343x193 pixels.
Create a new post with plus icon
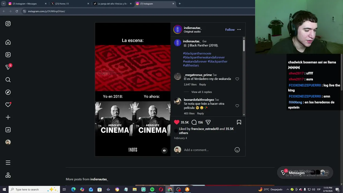coord(8,117)
